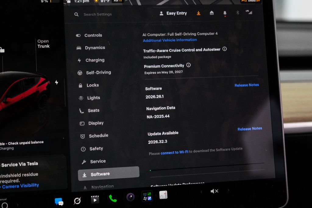Open the multi-app launcher icon
Image resolution: width=312 pixels, height=208 pixels.
pos(147,196)
